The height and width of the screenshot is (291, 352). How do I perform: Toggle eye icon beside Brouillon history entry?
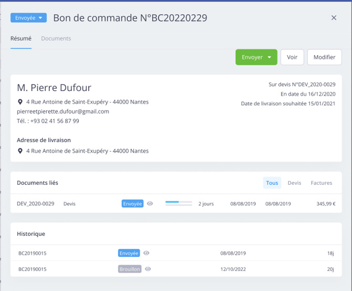click(148, 269)
